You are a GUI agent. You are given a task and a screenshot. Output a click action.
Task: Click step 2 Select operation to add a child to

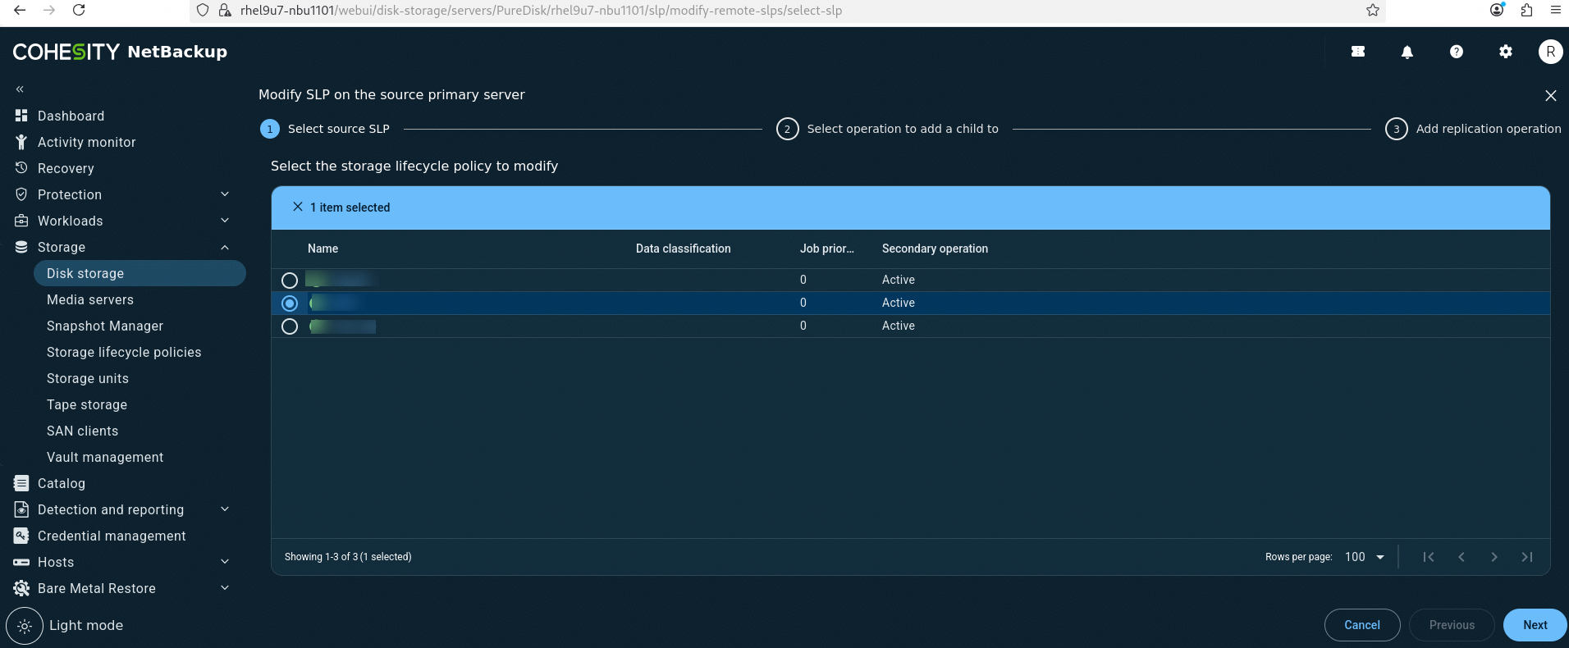coord(888,129)
